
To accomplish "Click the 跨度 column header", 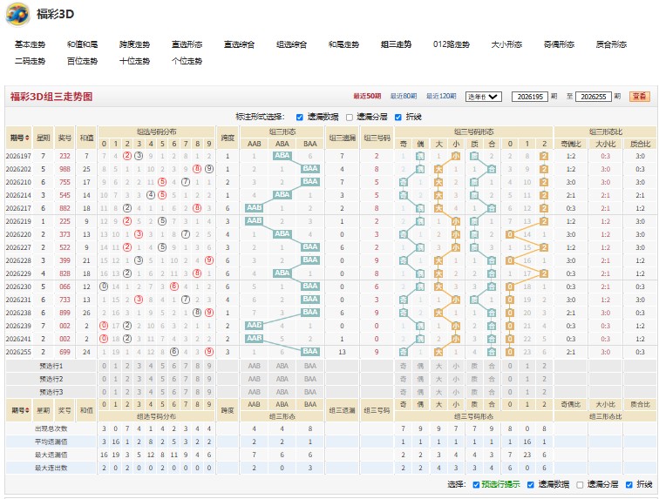I will [x=228, y=138].
